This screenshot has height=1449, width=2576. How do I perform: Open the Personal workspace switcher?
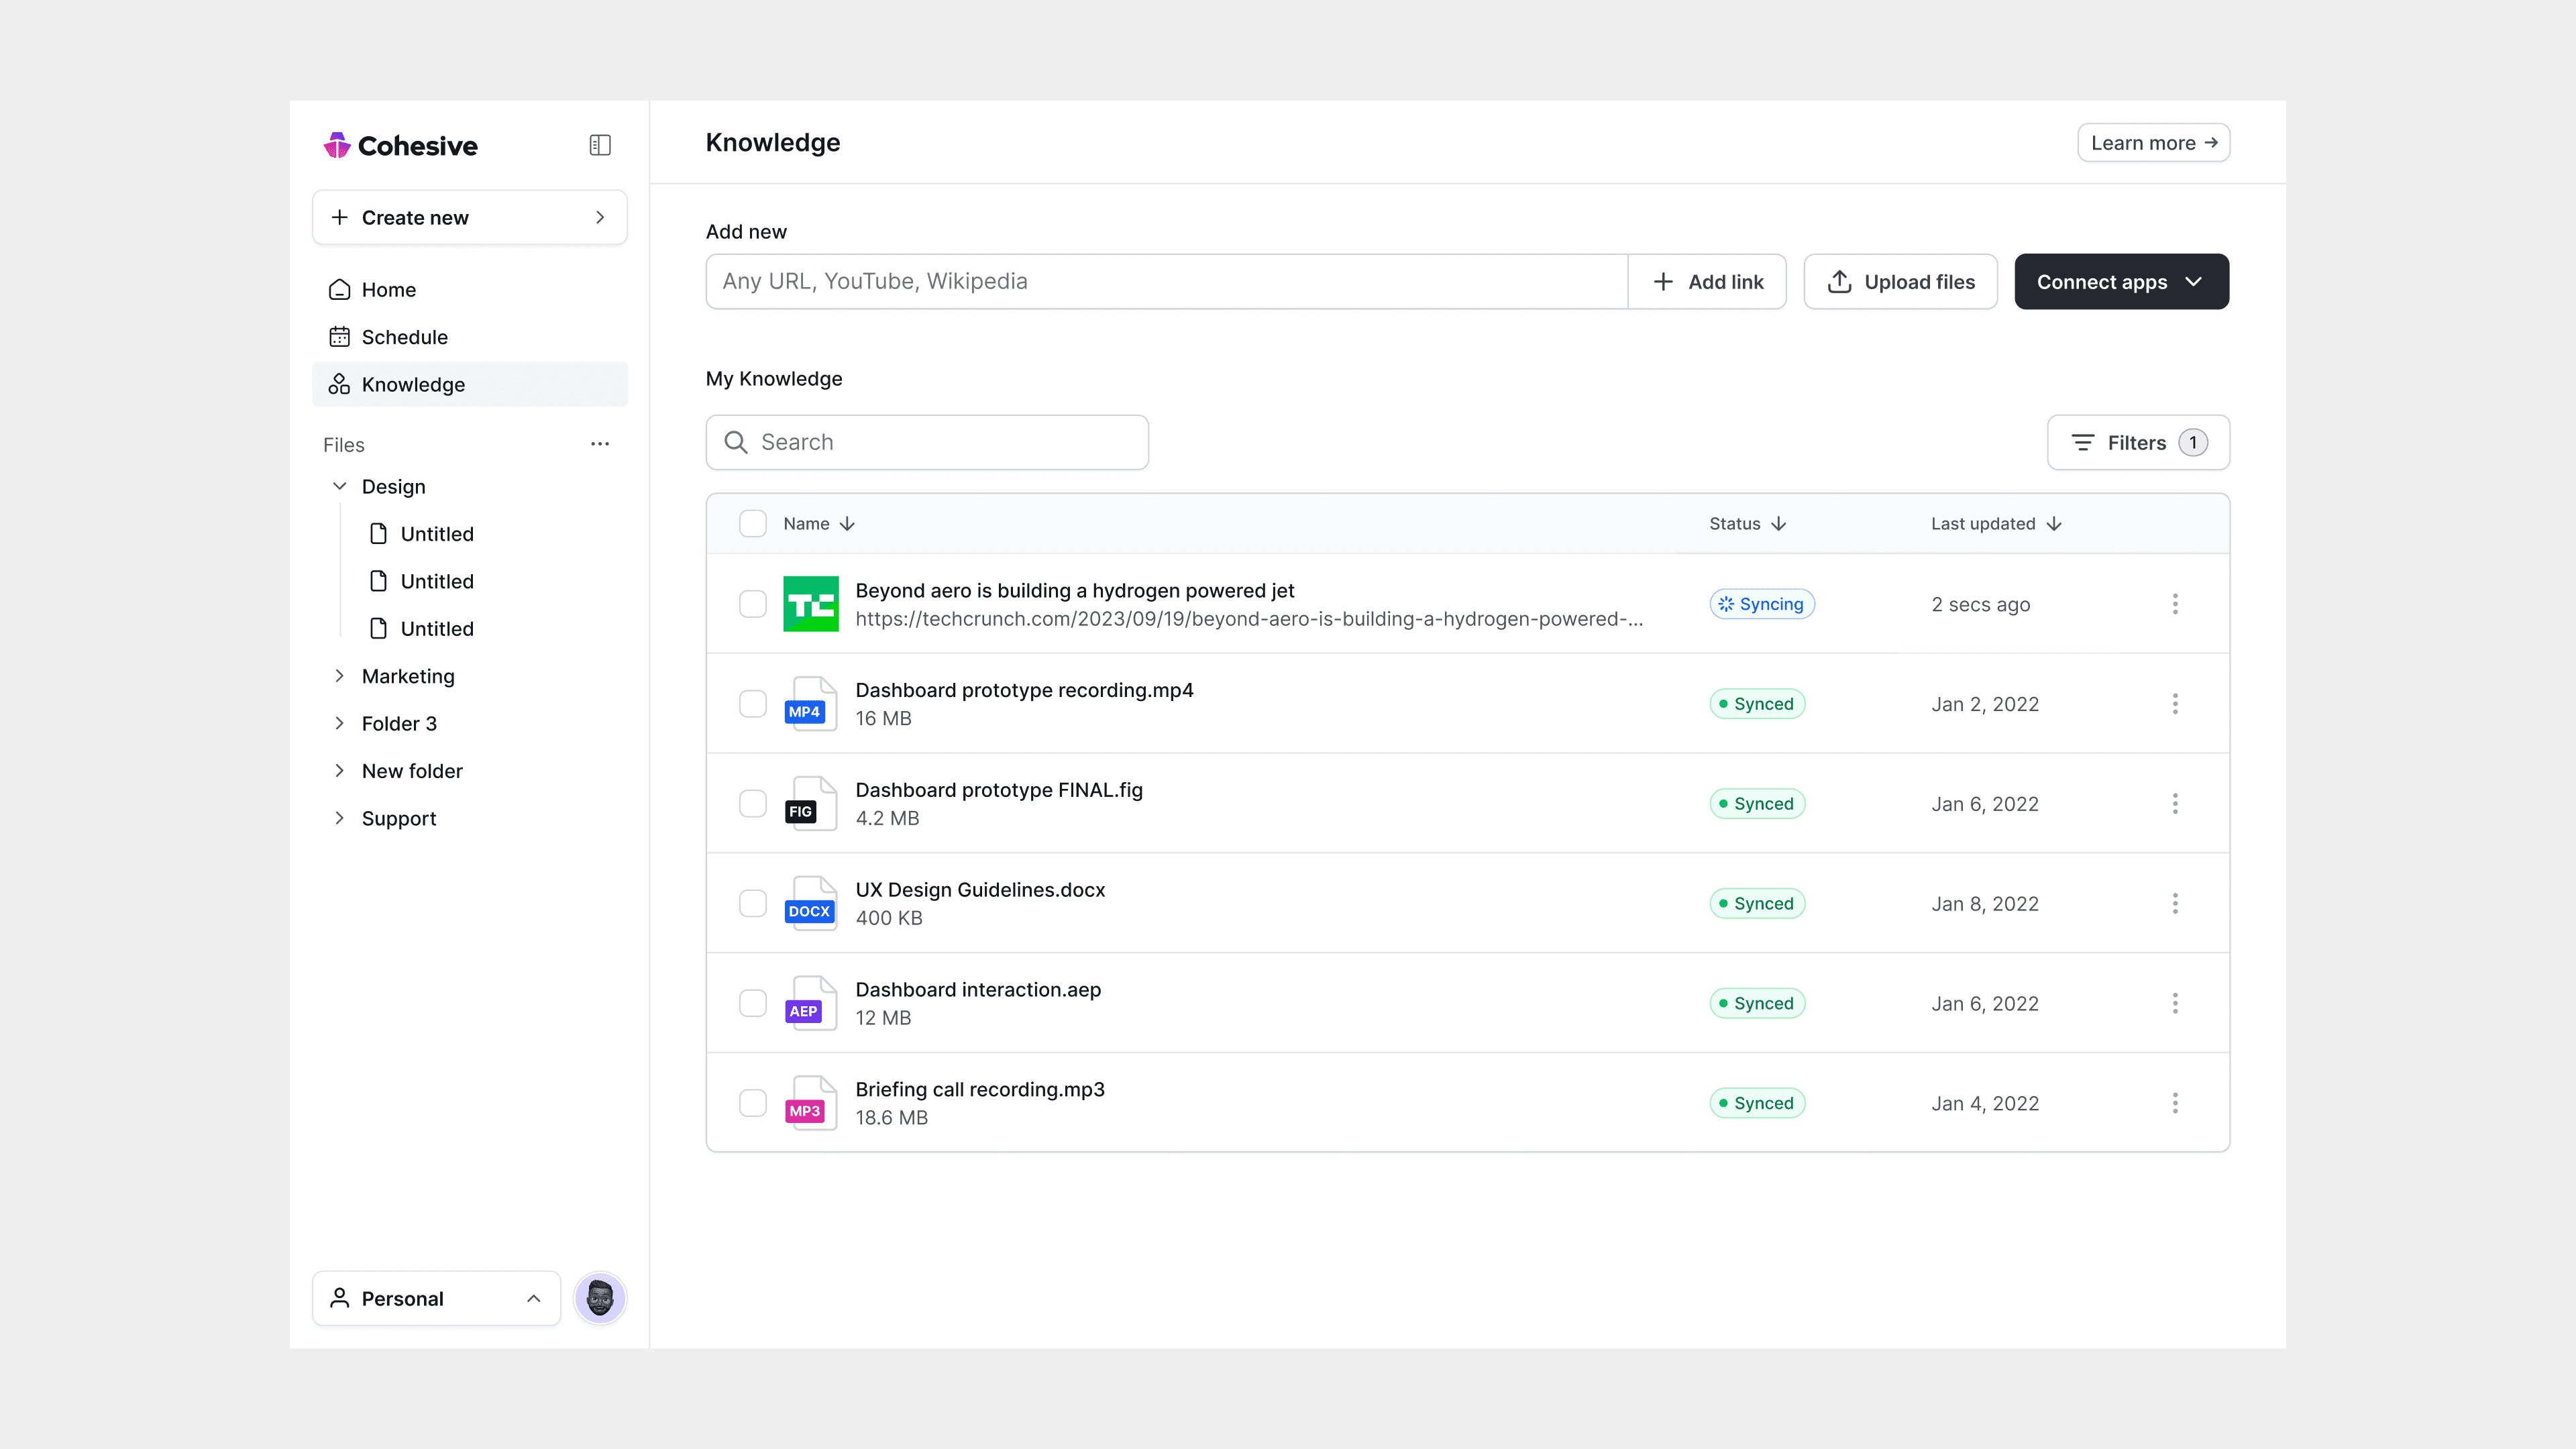pos(436,1298)
